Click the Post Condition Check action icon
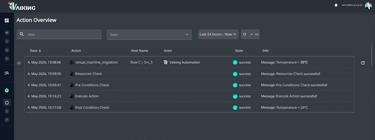Image resolution: width=375 pixels, height=140 pixels. coord(71,108)
